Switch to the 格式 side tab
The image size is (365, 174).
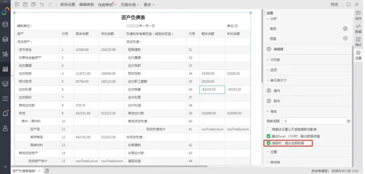pyautogui.click(x=359, y=42)
